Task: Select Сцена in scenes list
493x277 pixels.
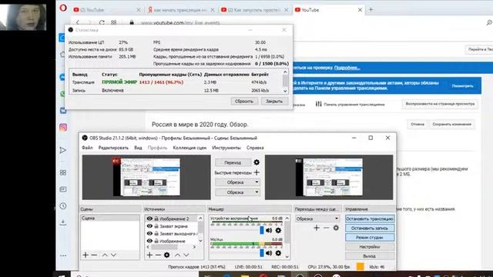Action: [110, 218]
